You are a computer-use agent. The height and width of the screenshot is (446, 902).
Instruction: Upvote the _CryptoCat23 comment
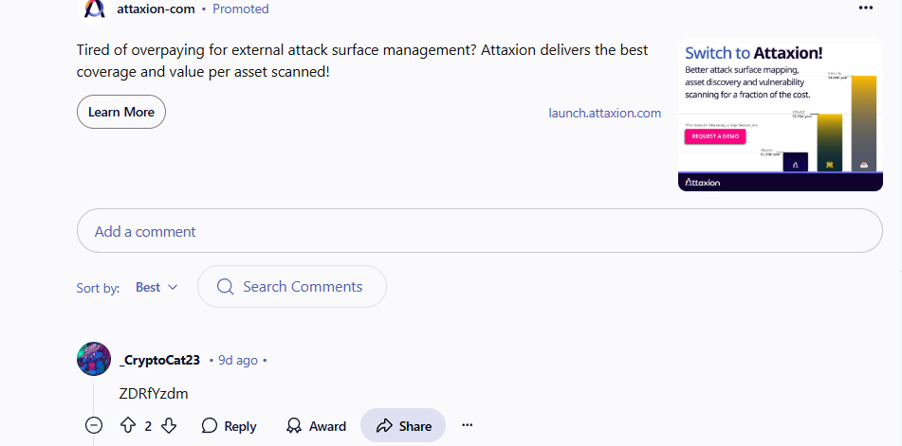127,426
